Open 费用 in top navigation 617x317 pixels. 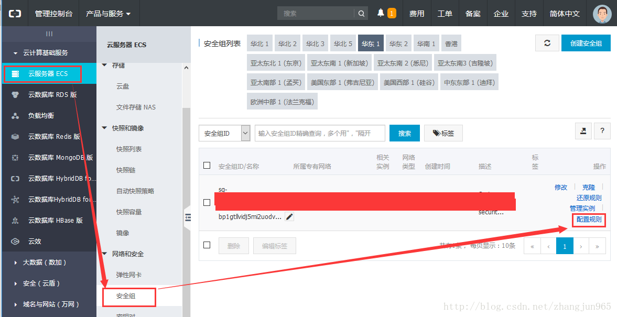417,14
